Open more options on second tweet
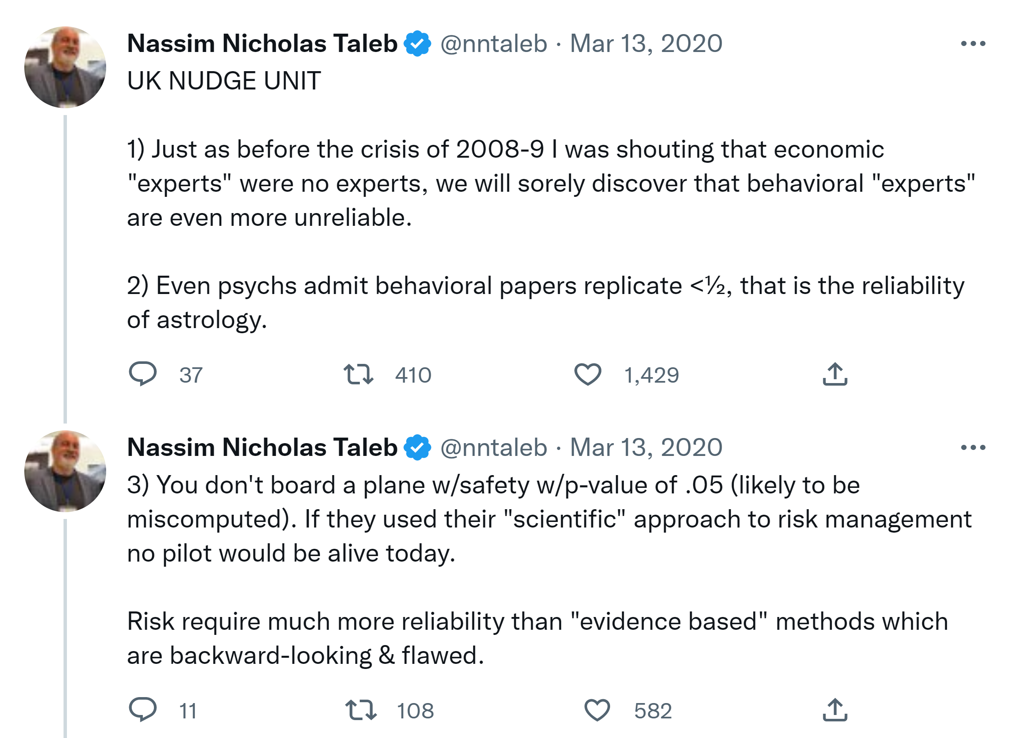Screen dimensions: 1010x738 coord(973,448)
